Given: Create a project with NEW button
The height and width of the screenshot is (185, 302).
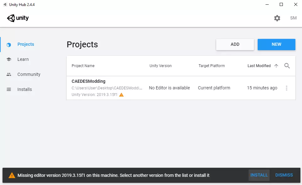Looking at the screenshot, I should (276, 45).
